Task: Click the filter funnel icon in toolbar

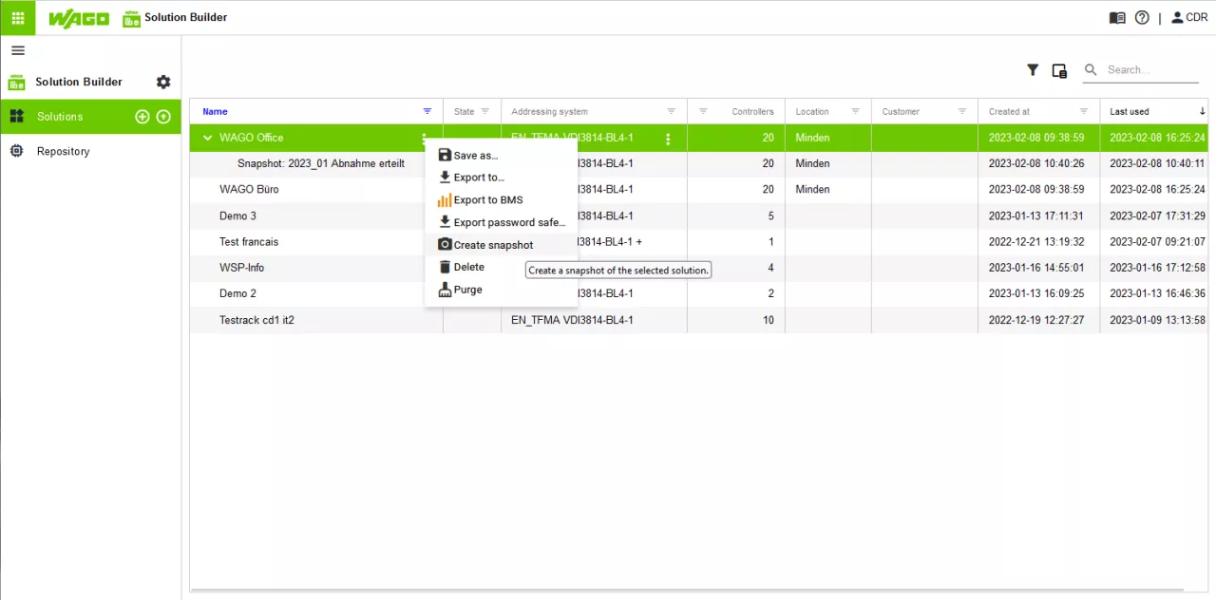Action: point(1033,70)
